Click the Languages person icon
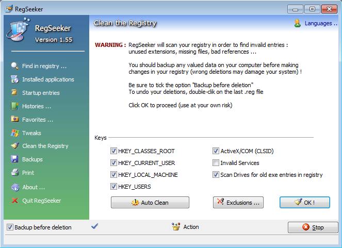 coord(297,23)
